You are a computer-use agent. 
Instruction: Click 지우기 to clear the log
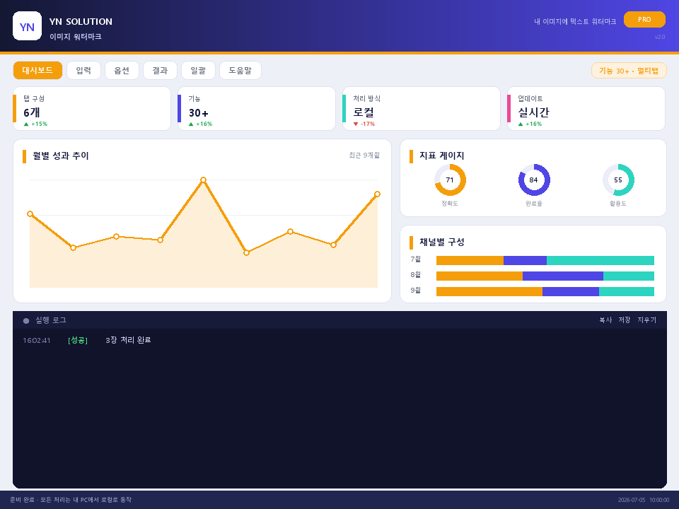click(x=646, y=320)
